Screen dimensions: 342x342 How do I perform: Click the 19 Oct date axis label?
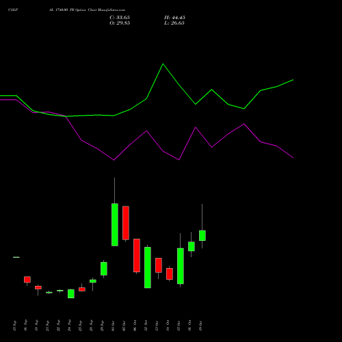coord(201,326)
